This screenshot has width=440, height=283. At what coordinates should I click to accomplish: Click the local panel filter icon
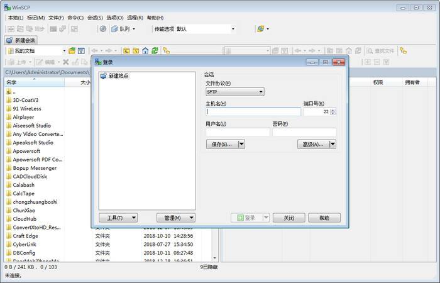click(81, 51)
